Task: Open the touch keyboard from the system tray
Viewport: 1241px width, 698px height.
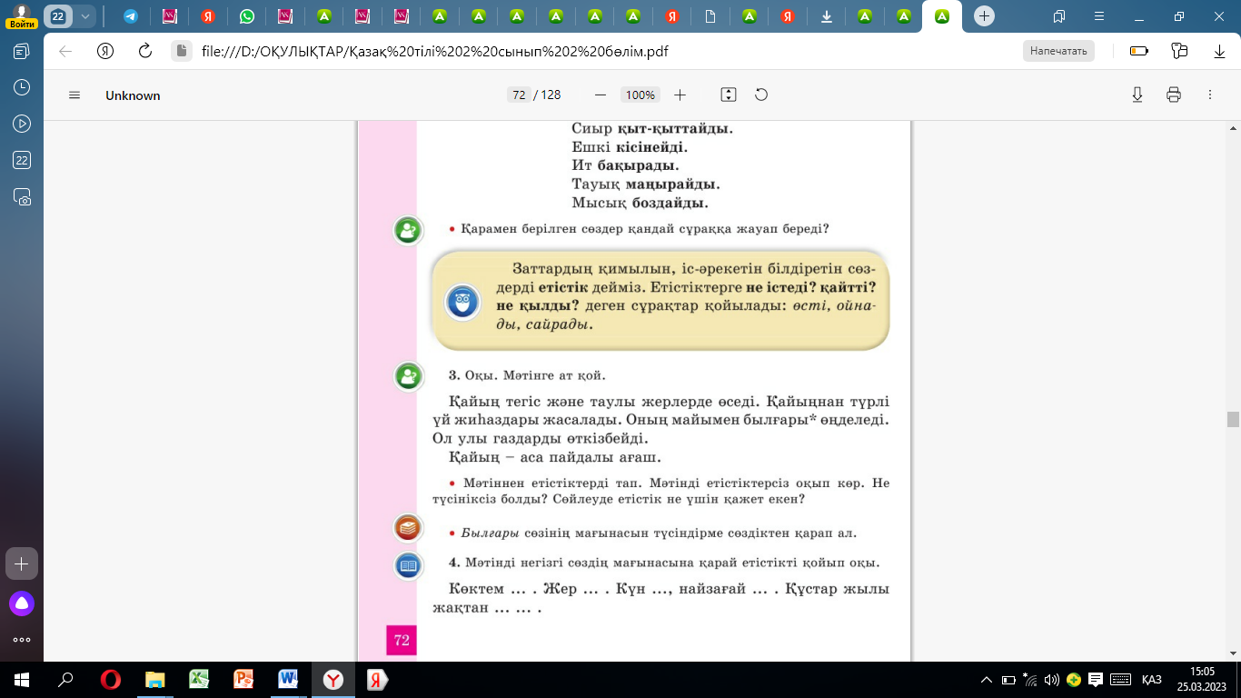Action: [1120, 680]
